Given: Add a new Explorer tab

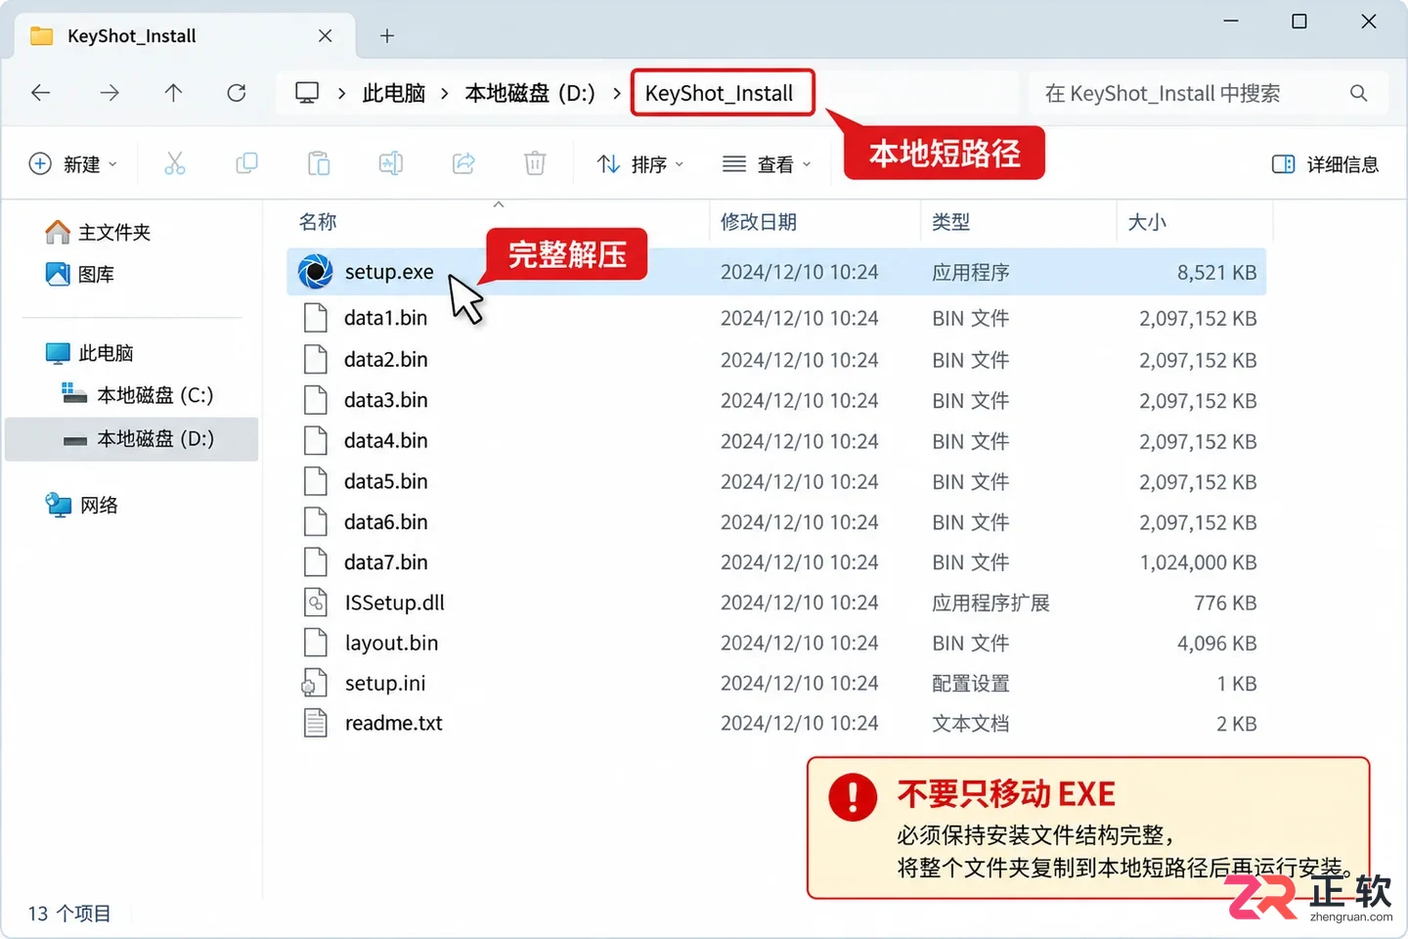Looking at the screenshot, I should (x=387, y=36).
